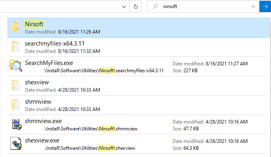Click the 8/16/2021 11:27 AM date
Image resolution: width=271 pixels, height=157 pixels.
[227, 64]
